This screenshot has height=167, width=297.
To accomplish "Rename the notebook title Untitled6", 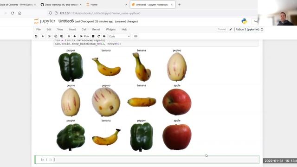I will point(66,21).
